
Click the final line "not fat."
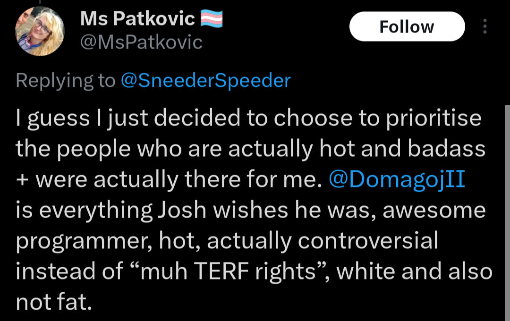pos(53,302)
